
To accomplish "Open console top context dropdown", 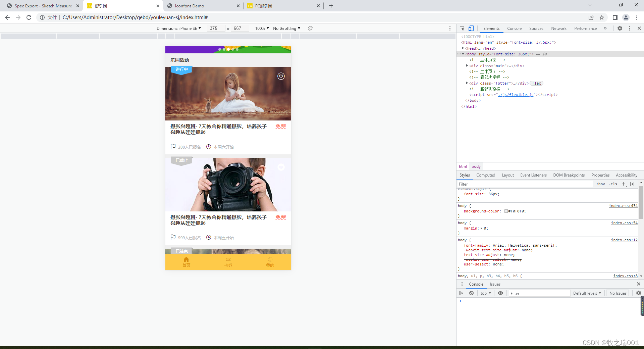I will [x=485, y=293].
